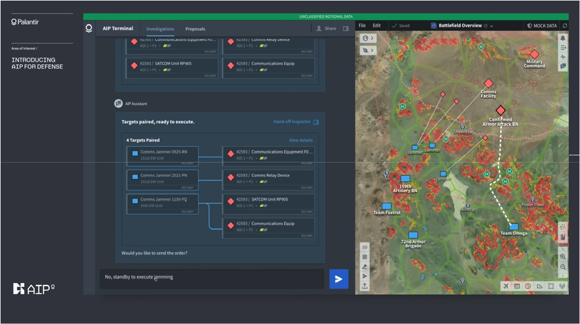This screenshot has height=324, width=580.
Task: Star the Battlefield Overview map as favorite
Action: click(485, 26)
